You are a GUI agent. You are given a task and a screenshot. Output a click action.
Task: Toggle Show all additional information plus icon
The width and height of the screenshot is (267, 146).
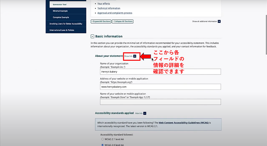pyautogui.click(x=219, y=22)
